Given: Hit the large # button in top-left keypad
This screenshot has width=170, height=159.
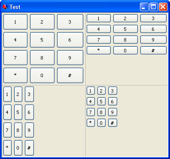Looking at the screenshot, I should tap(70, 75).
